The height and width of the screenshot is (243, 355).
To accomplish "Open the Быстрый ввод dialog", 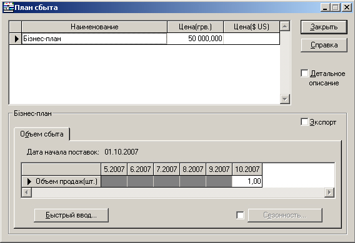I will click(71, 215).
